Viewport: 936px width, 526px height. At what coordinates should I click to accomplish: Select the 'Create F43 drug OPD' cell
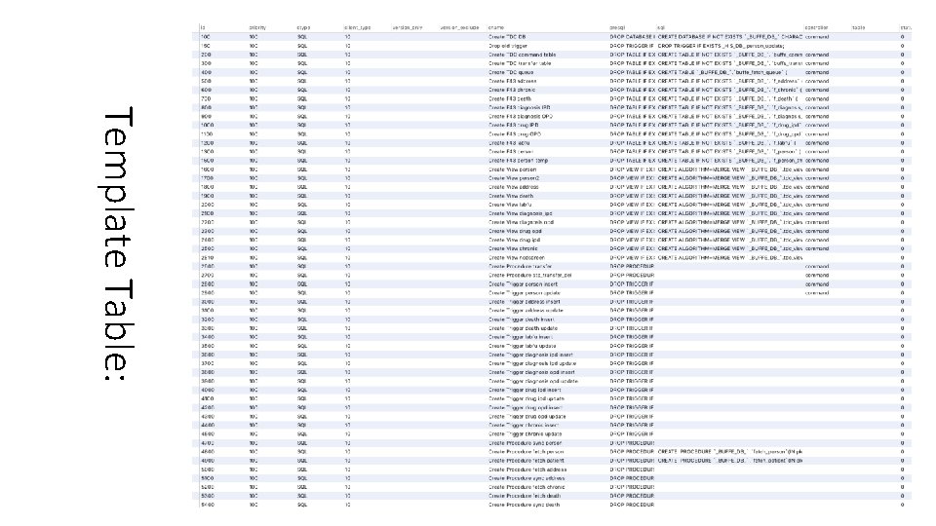[x=515, y=134]
